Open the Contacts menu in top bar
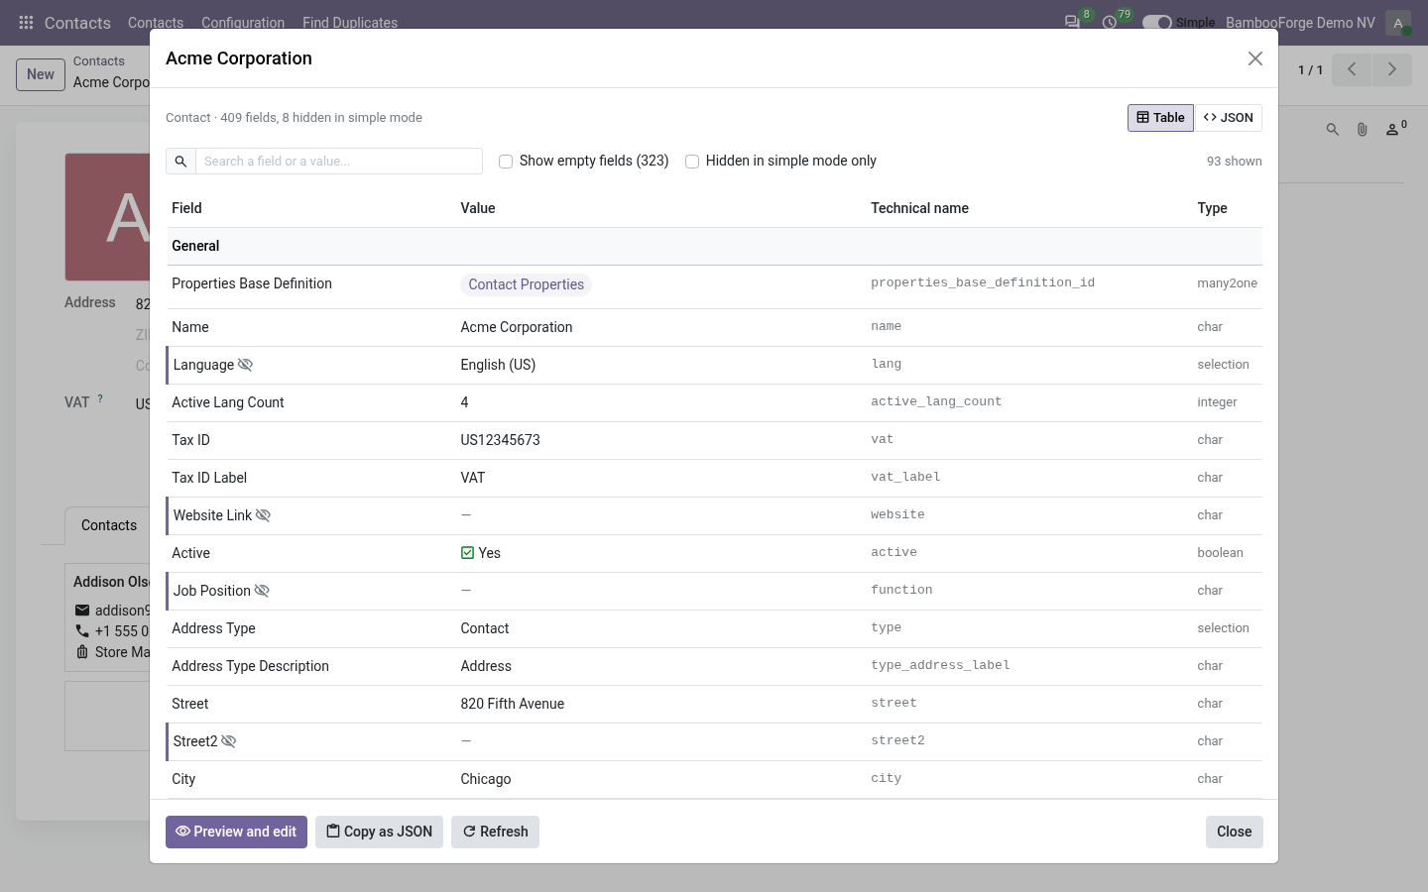Image resolution: width=1428 pixels, height=892 pixels. [156, 23]
